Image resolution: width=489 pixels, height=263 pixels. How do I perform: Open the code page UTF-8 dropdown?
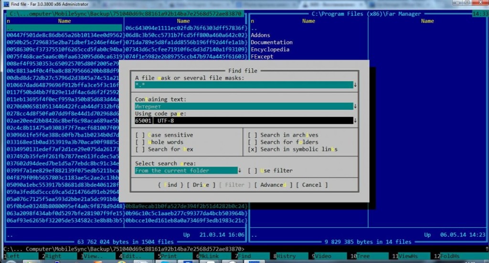tap(355, 121)
